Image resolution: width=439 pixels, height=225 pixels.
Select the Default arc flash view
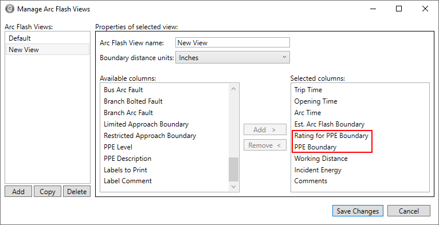point(48,38)
